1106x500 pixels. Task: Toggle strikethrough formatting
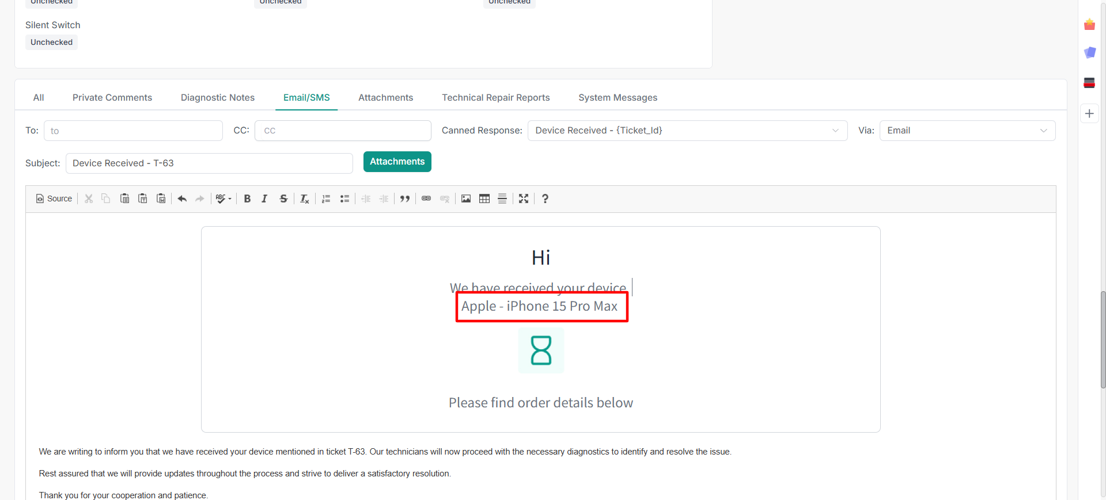(x=283, y=199)
